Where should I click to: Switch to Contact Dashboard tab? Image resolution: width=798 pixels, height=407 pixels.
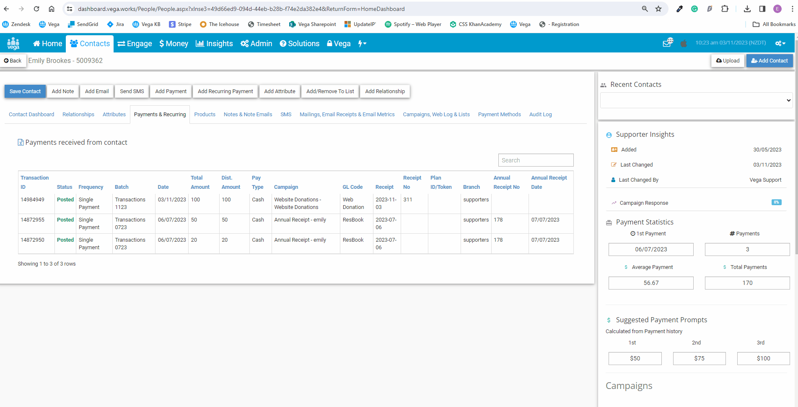[x=31, y=115]
